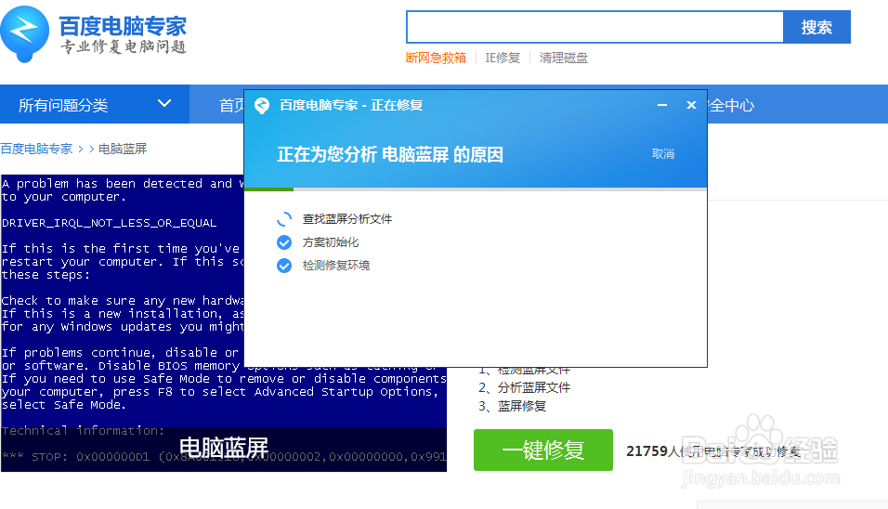The height and width of the screenshot is (509, 888).
Task: Open the IE修复 link
Action: click(503, 58)
